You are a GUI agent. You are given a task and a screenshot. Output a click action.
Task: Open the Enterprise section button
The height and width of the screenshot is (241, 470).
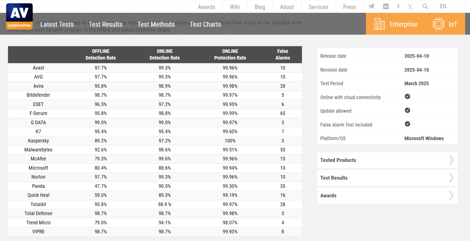(x=395, y=24)
